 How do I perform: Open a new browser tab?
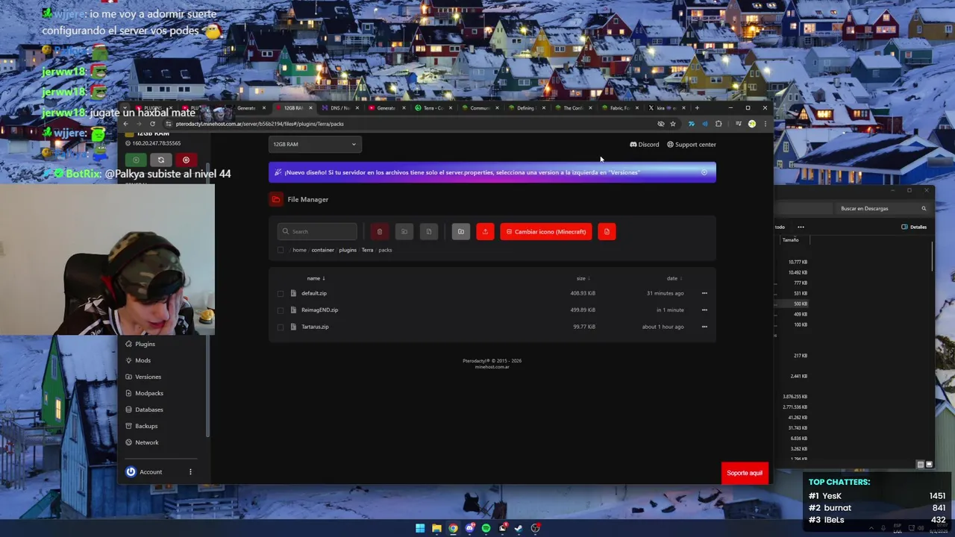[x=697, y=108]
